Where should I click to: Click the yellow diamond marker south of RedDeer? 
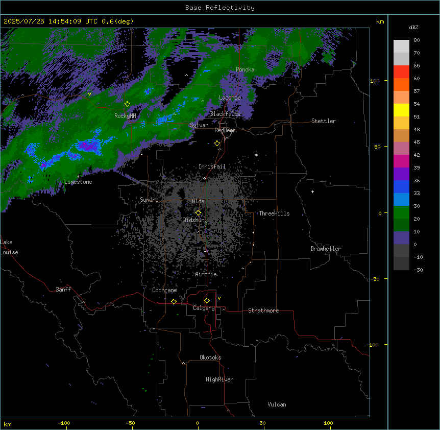[x=217, y=144]
